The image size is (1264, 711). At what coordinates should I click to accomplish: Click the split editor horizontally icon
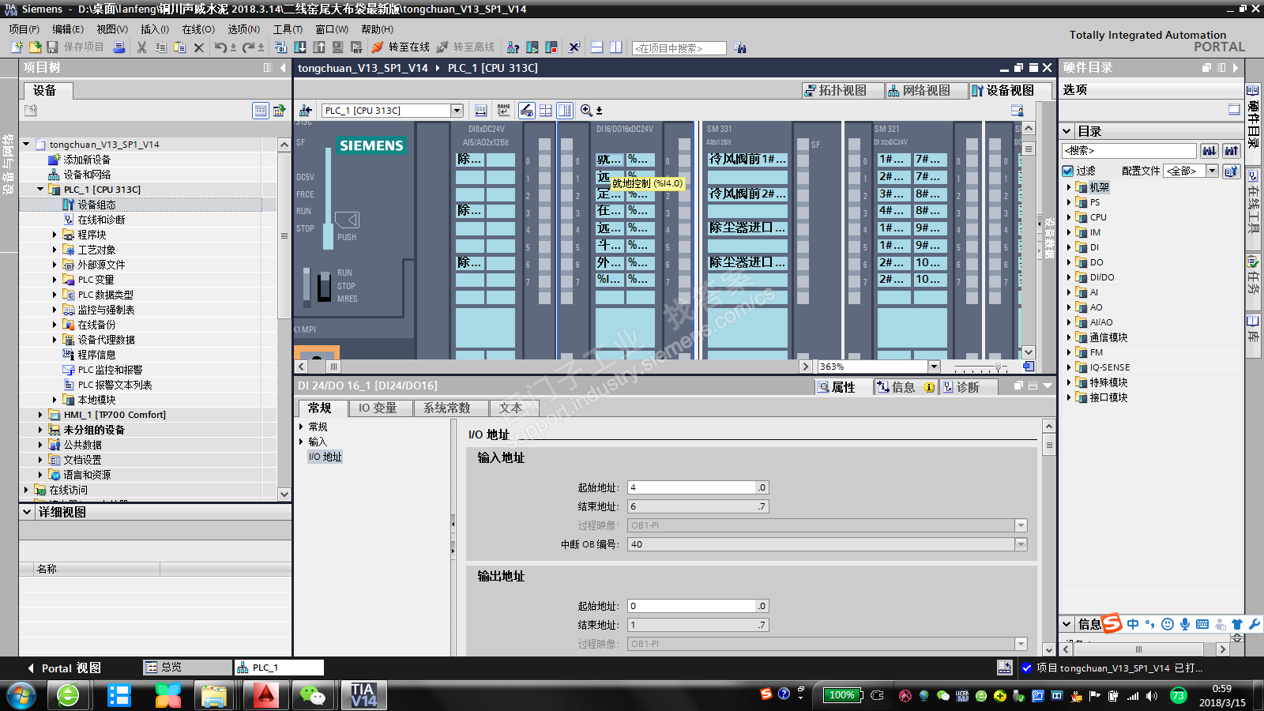pos(596,47)
